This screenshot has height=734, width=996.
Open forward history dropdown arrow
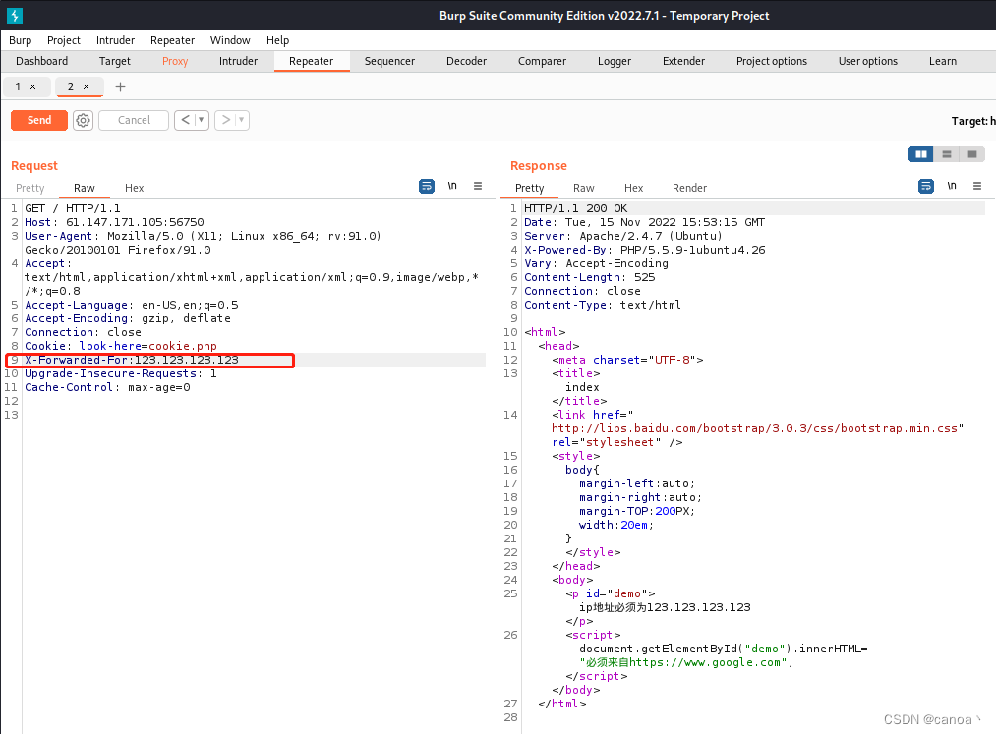click(241, 119)
